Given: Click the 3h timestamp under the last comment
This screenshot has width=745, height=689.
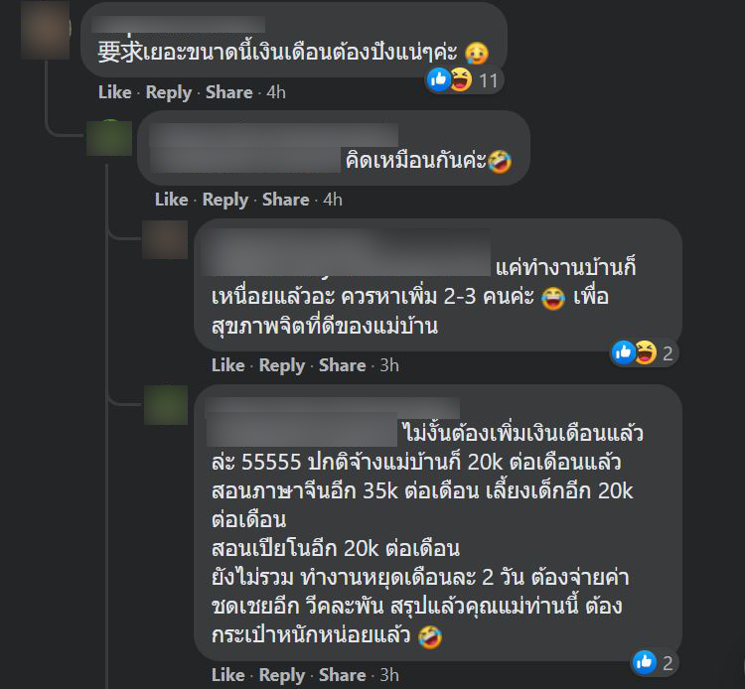Looking at the screenshot, I should [389, 675].
